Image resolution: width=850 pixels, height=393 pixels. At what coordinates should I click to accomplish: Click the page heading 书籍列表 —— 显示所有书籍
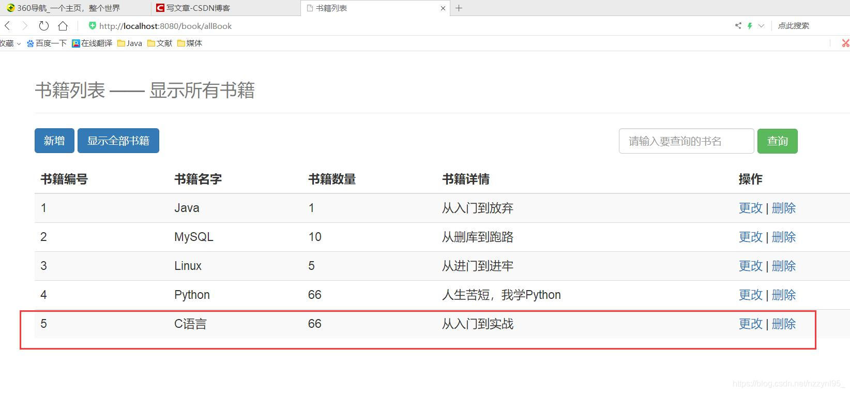click(x=145, y=90)
